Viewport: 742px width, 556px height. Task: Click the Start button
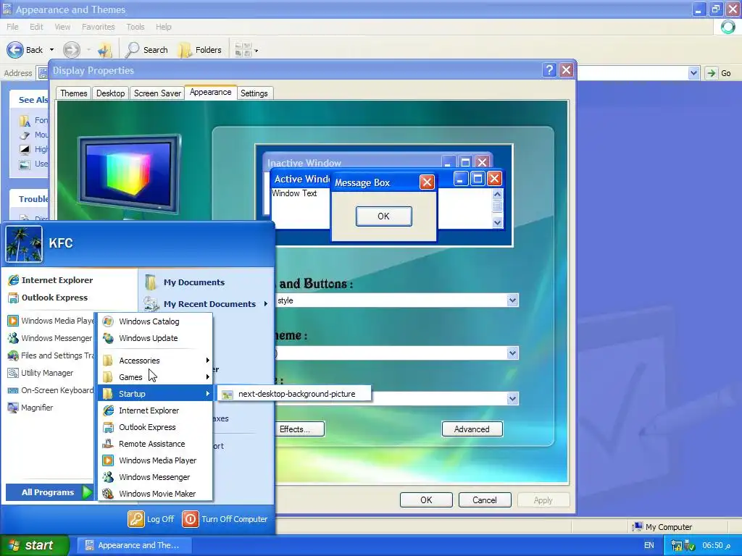point(34,545)
